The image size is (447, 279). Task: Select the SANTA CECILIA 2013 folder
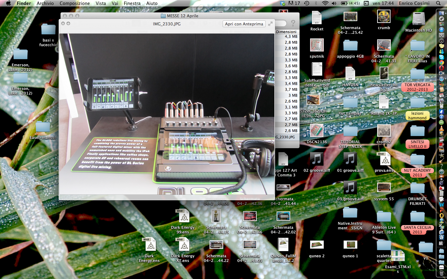417,217
